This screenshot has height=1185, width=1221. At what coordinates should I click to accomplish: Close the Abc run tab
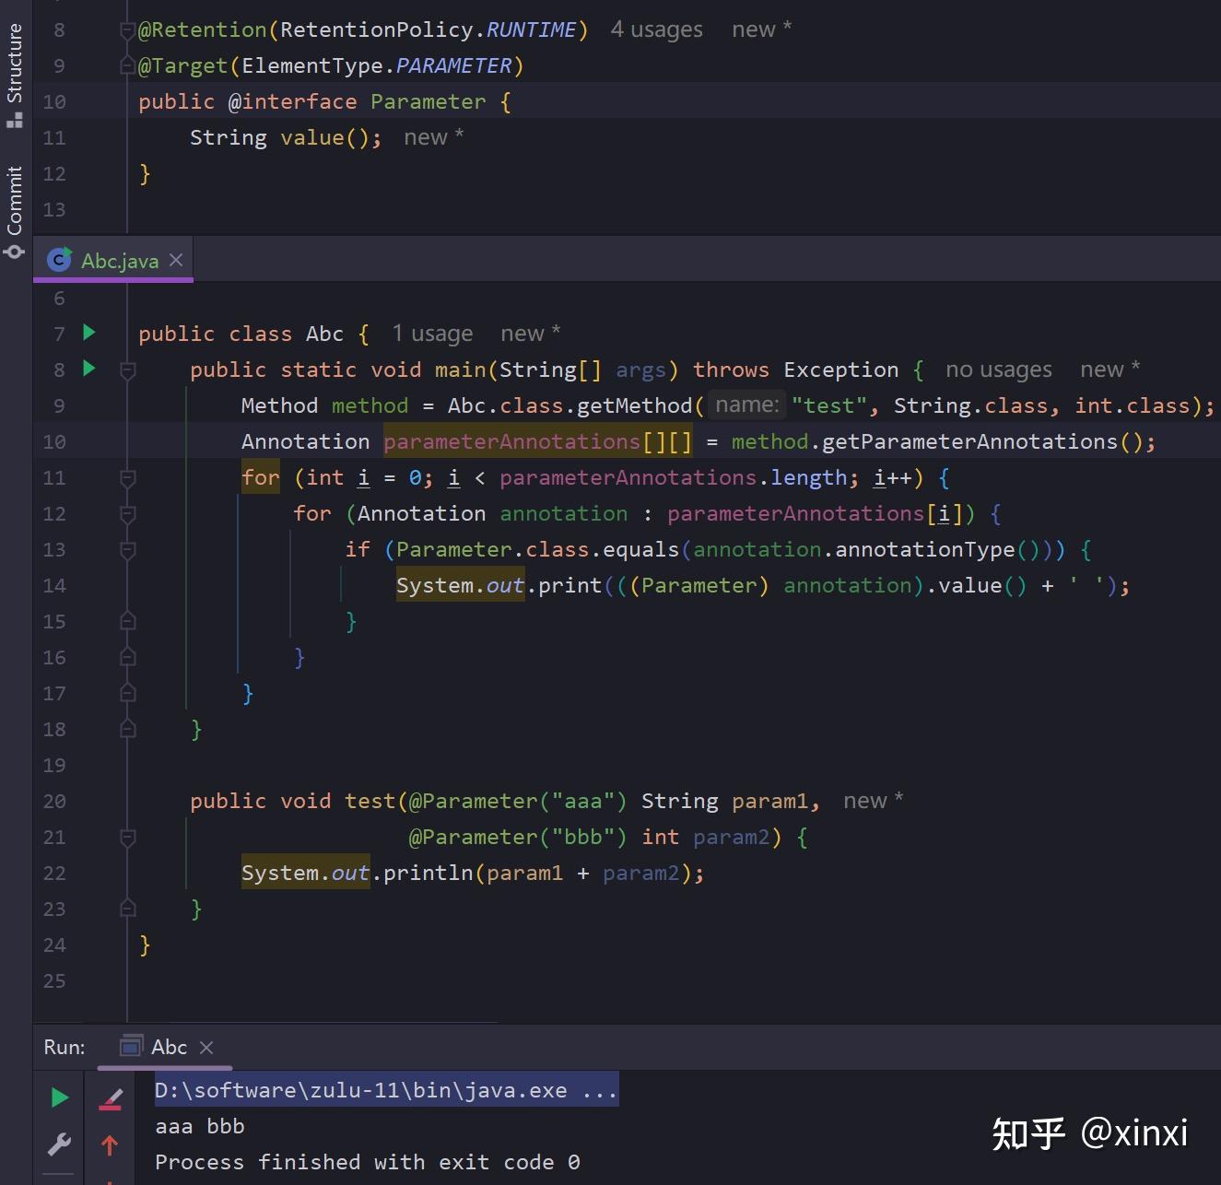click(206, 1048)
